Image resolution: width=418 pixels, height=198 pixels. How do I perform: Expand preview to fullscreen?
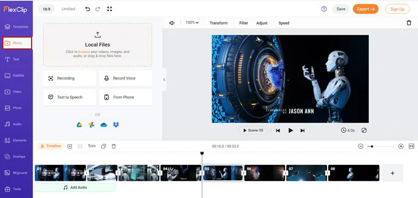click(x=364, y=130)
